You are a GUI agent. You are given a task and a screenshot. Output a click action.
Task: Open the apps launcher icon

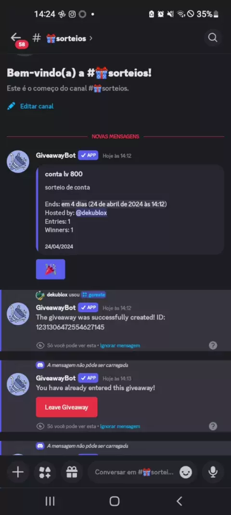tap(45, 472)
